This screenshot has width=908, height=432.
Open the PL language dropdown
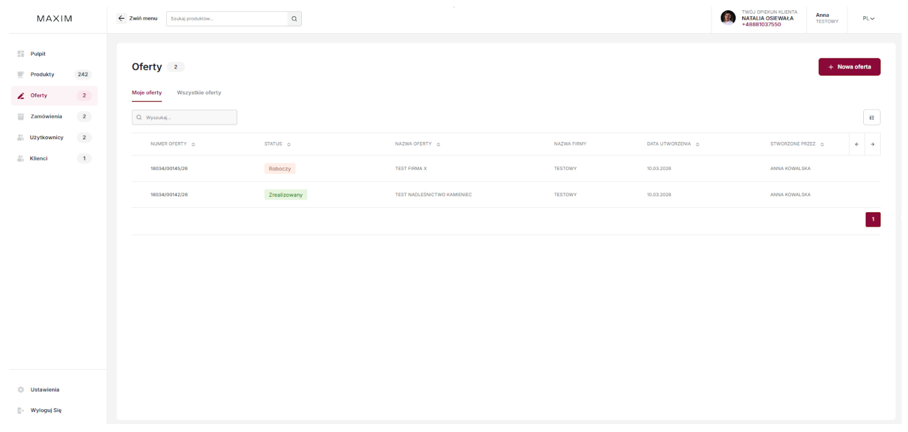click(x=868, y=19)
